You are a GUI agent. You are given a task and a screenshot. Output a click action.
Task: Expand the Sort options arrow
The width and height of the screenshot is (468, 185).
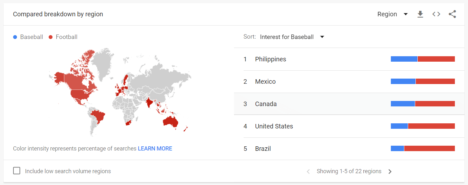pos(322,37)
